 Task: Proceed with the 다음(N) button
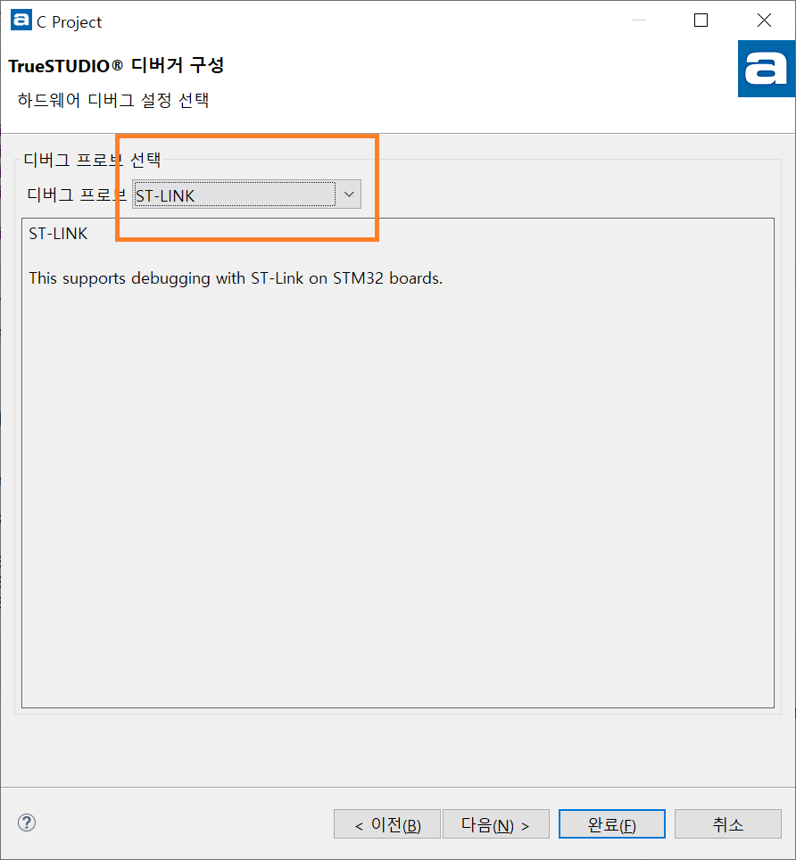[496, 824]
